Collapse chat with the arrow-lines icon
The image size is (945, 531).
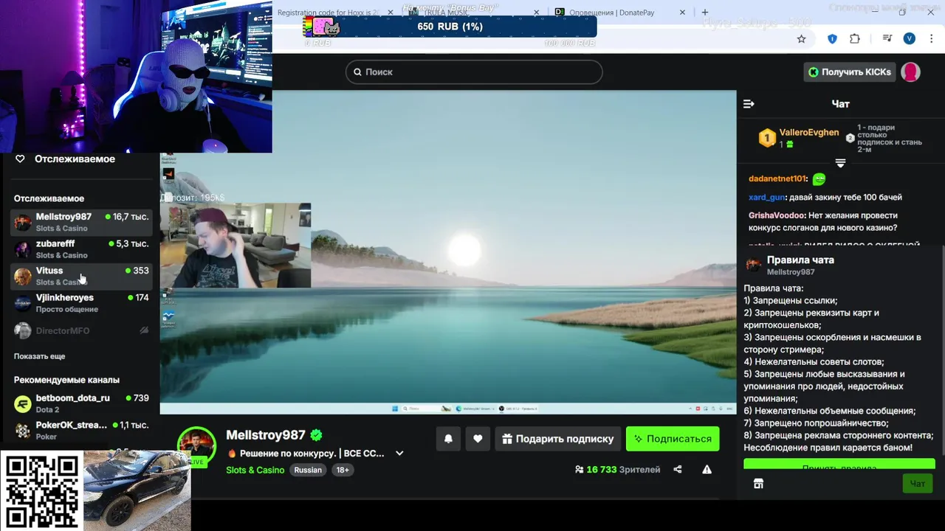pos(749,104)
